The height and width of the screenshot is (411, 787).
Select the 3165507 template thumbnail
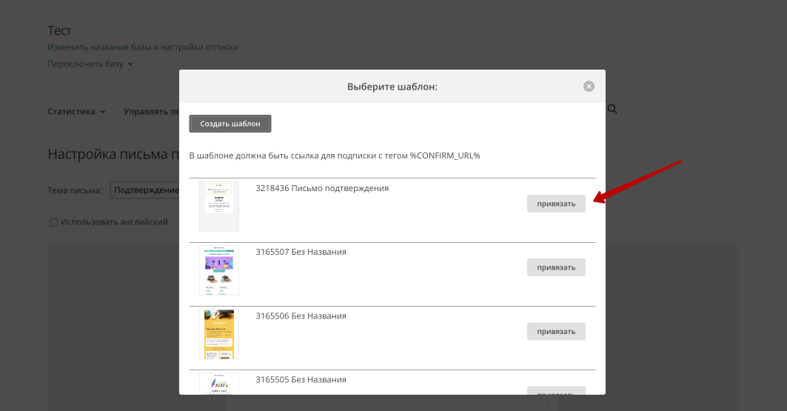(219, 270)
